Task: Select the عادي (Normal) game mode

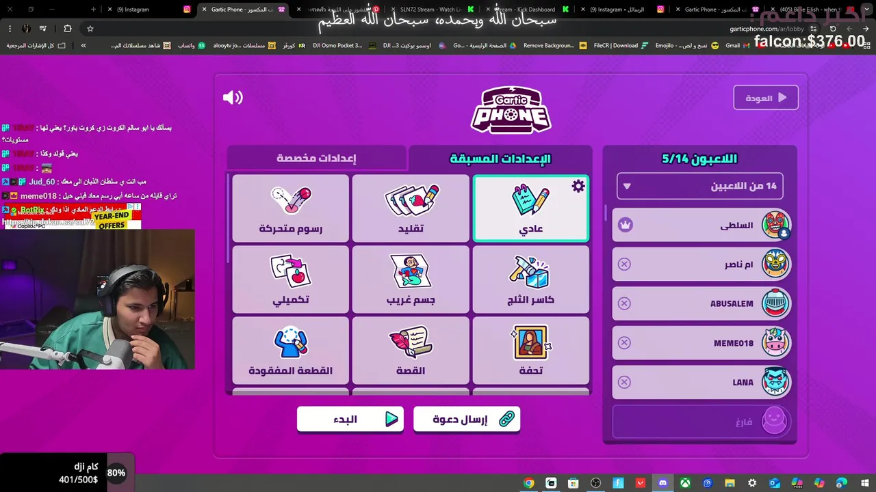Action: pyautogui.click(x=531, y=208)
